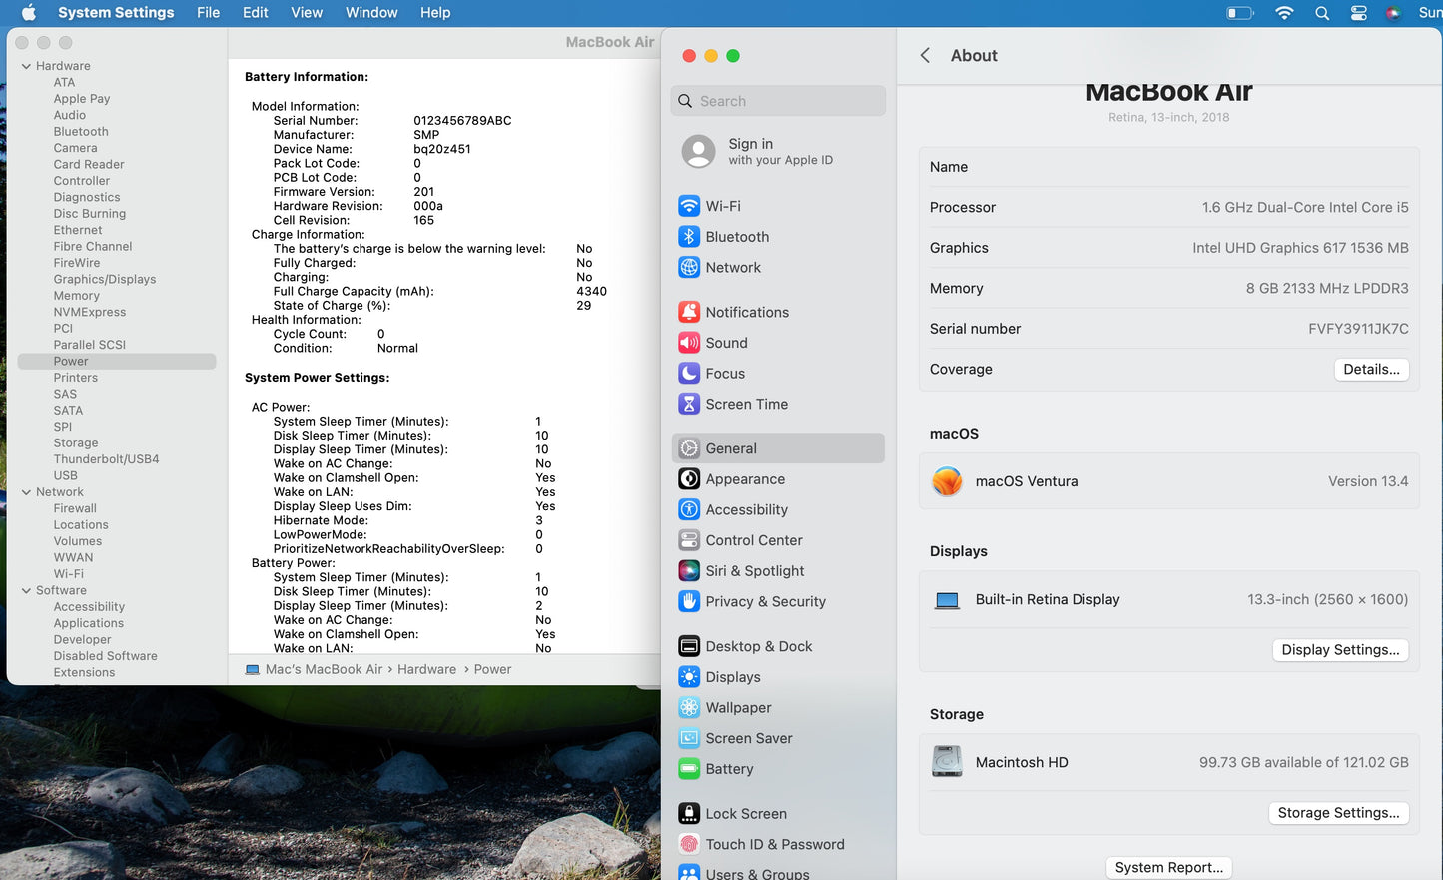Open the Edit menu
1443x880 pixels.
pos(255,13)
